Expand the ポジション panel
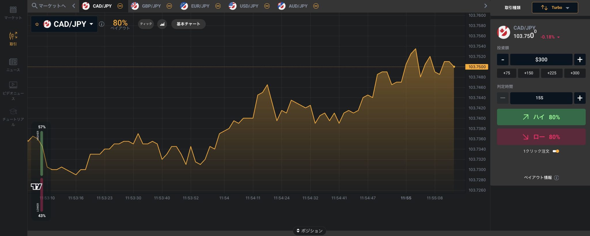The width and height of the screenshot is (590, 236). pyautogui.click(x=309, y=231)
